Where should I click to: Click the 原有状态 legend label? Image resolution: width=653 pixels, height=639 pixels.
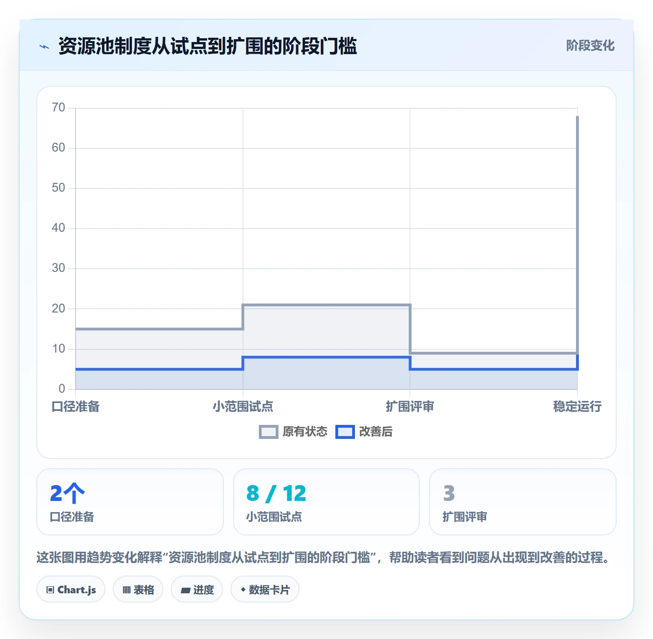coord(305,432)
